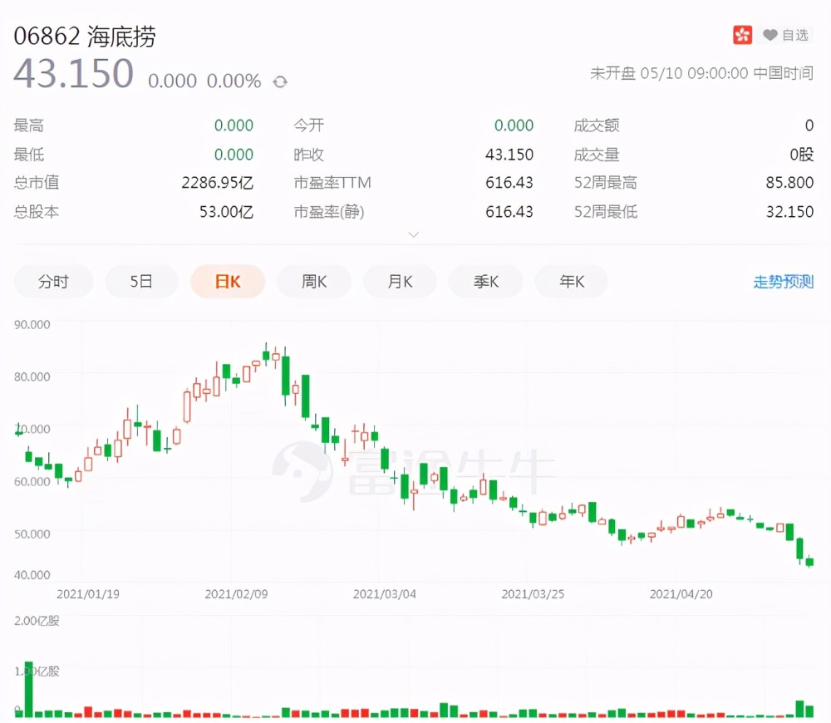Click the last green candlestick near 43
The image size is (831, 723).
809,562
